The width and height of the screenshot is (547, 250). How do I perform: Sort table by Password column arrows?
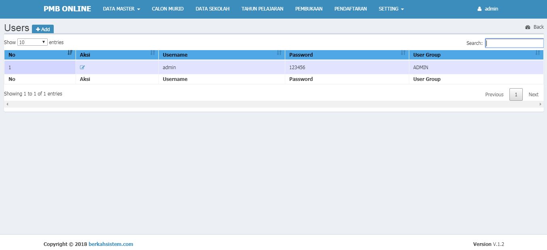(403, 53)
